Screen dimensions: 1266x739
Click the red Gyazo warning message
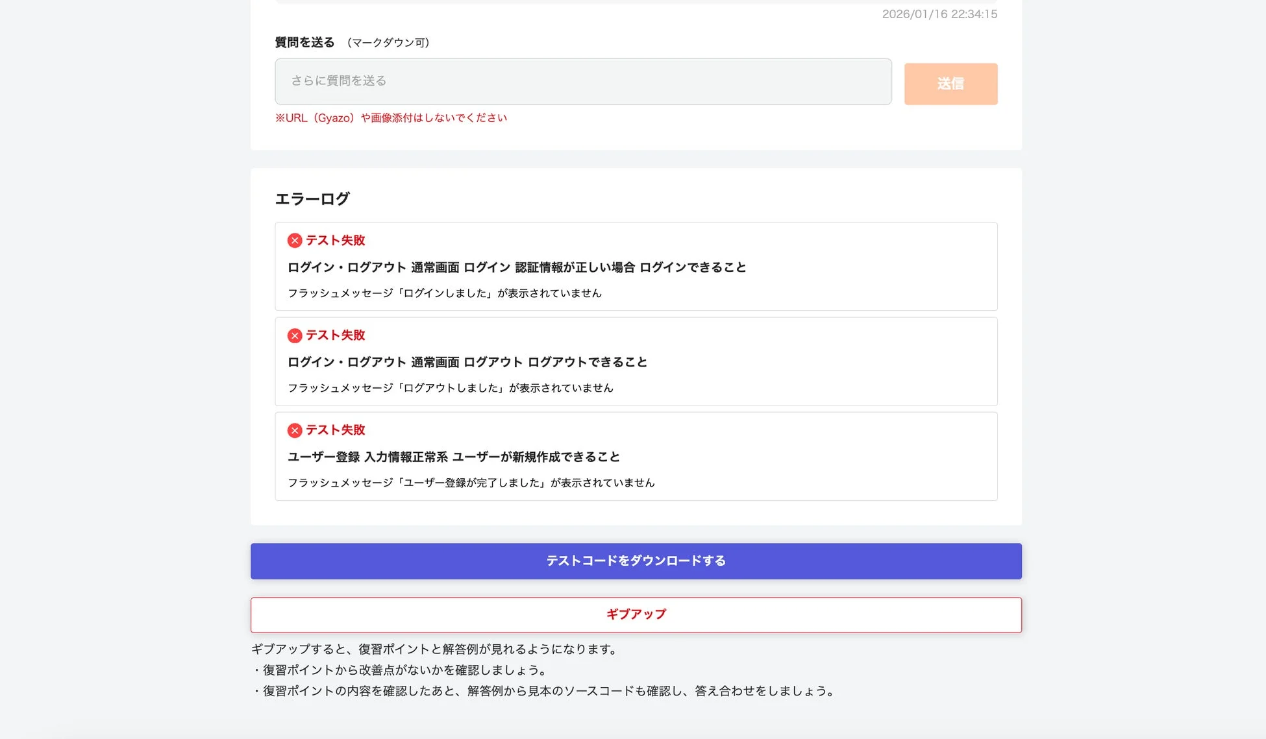(391, 117)
